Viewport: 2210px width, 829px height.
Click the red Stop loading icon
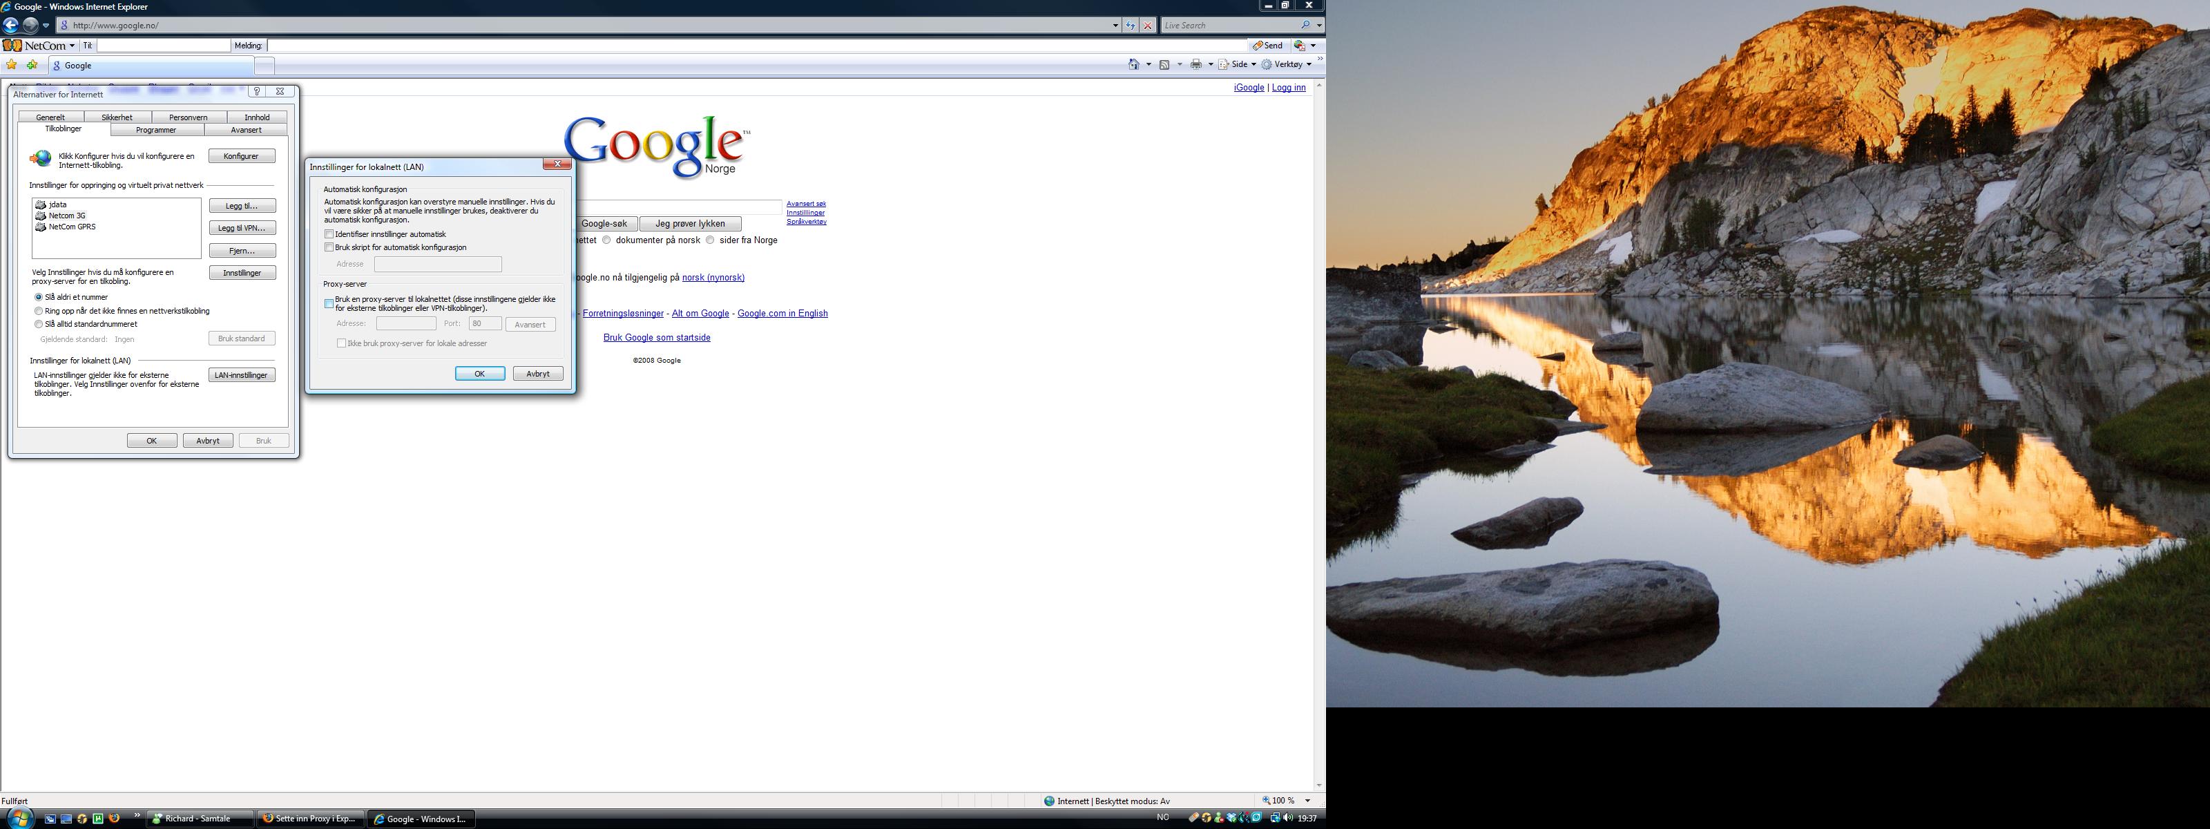(1148, 25)
